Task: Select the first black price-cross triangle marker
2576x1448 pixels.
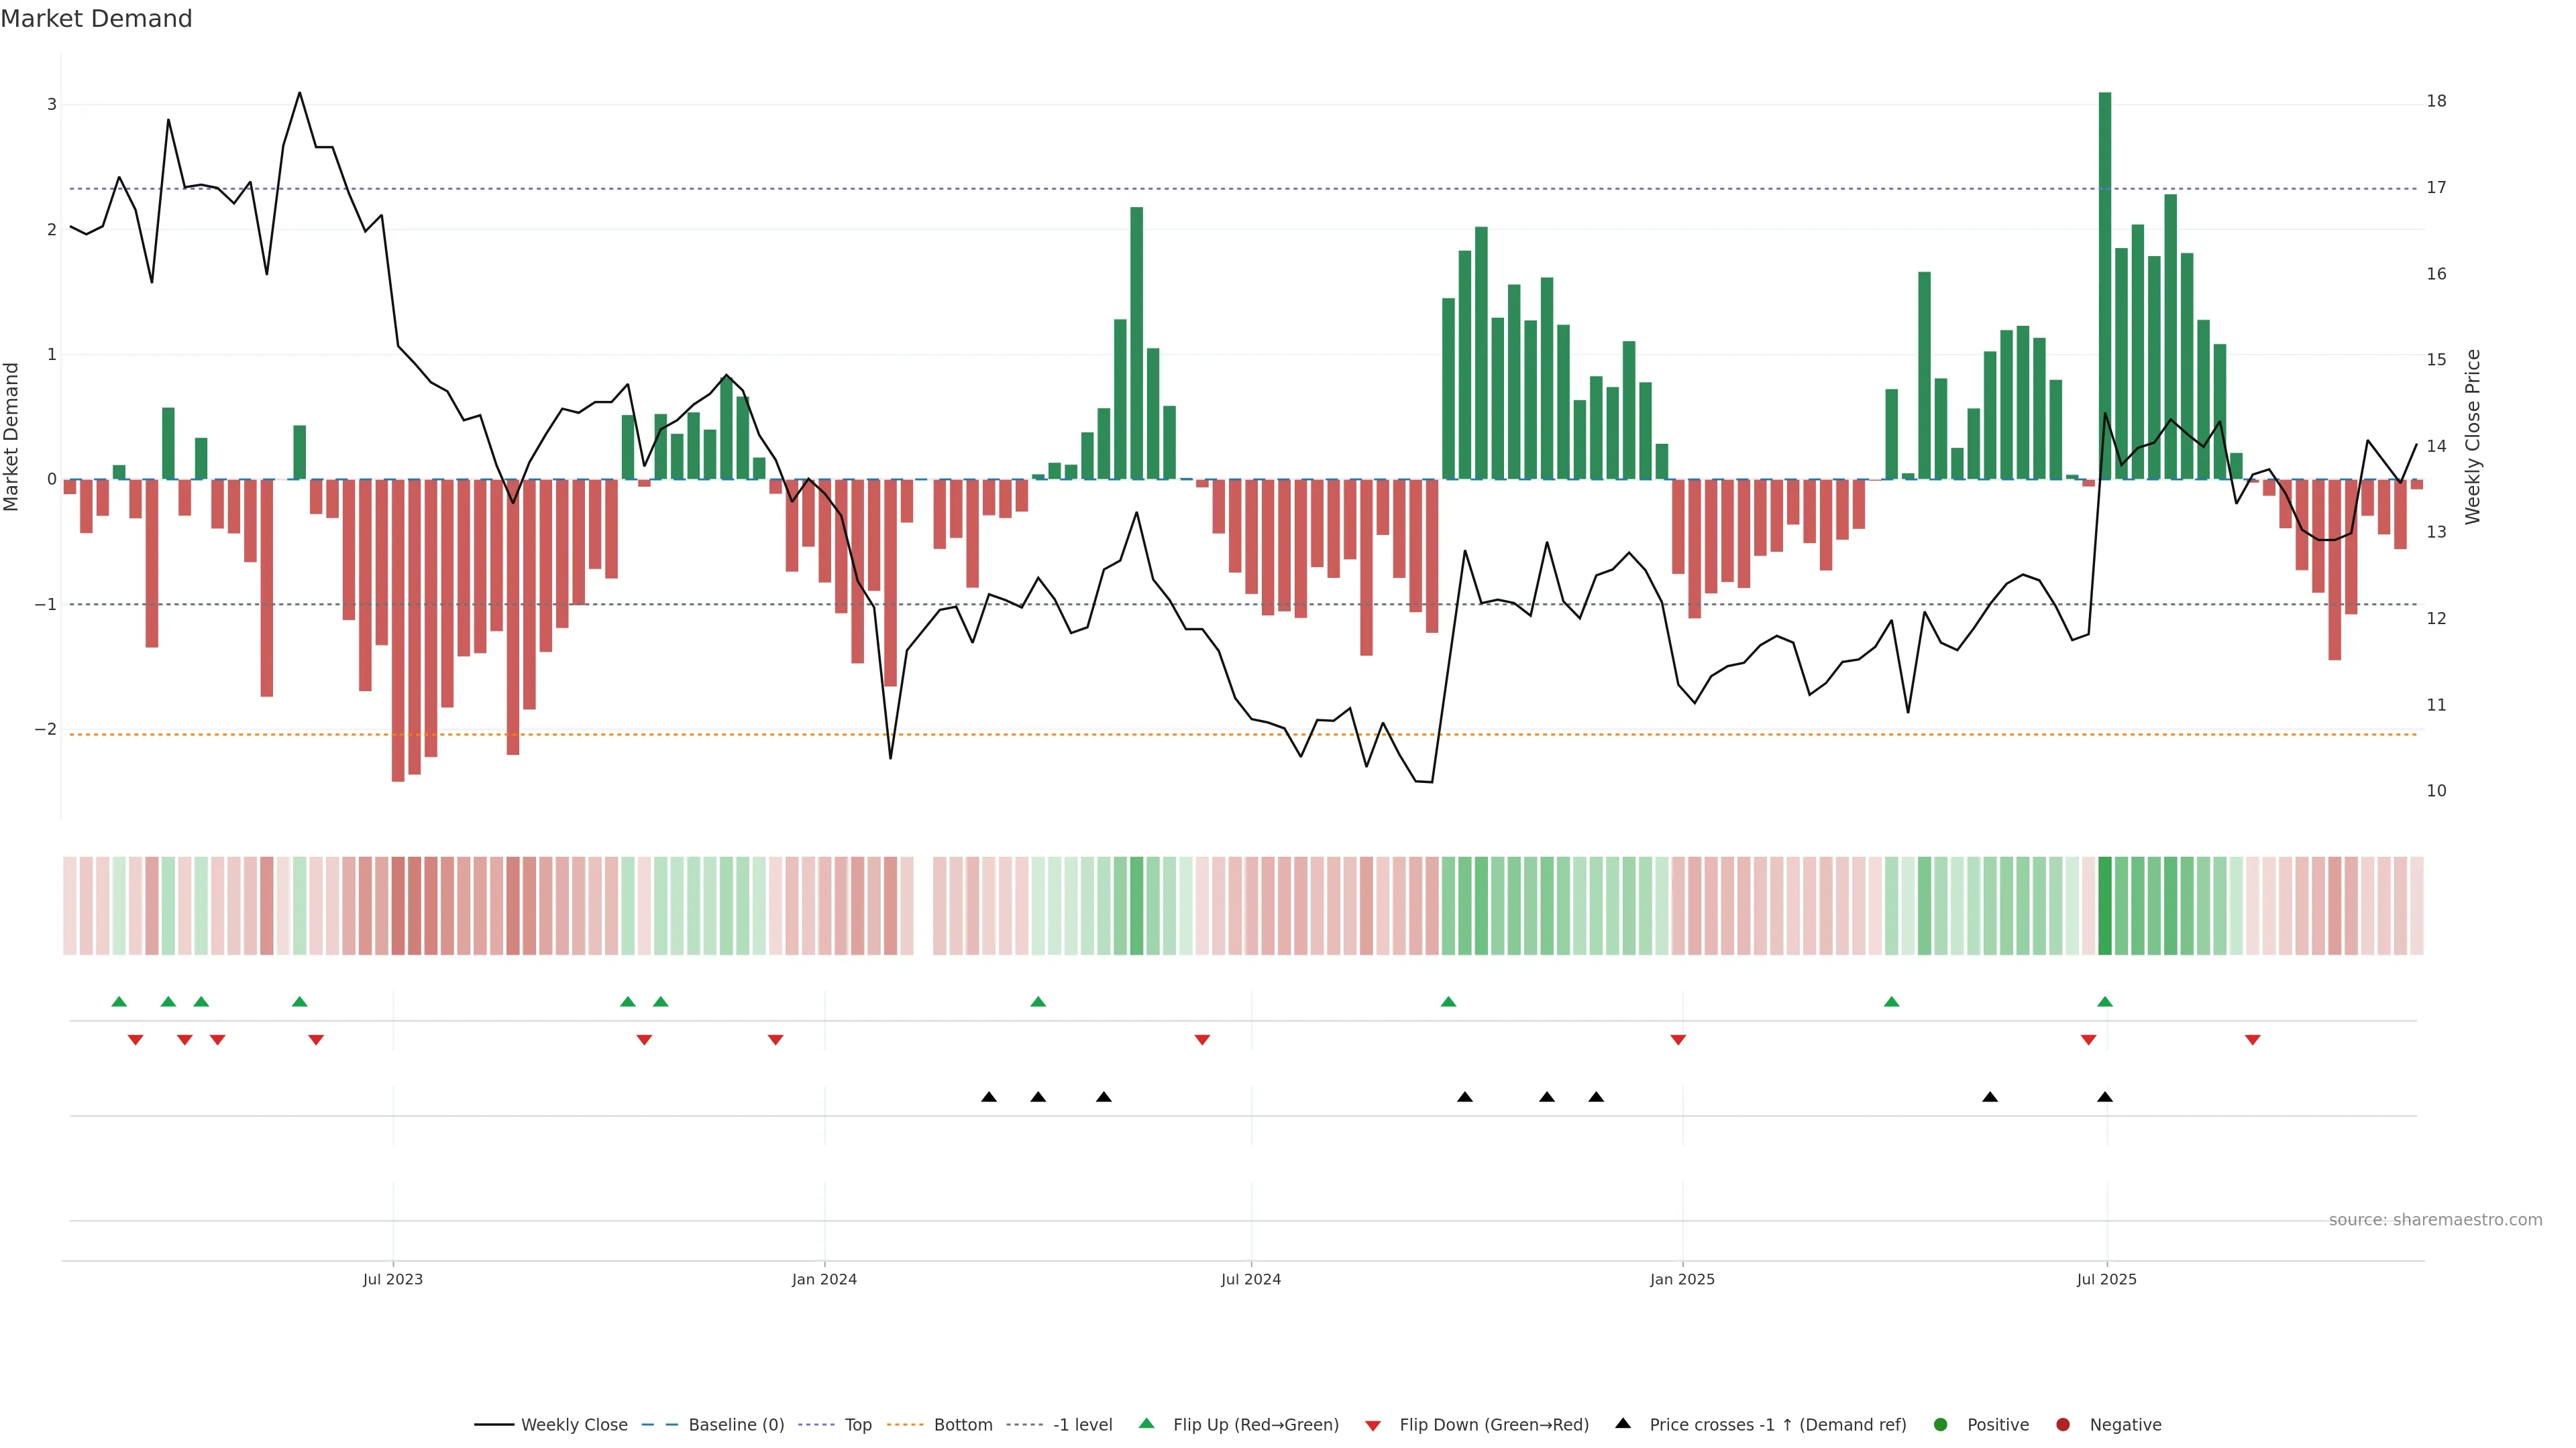Action: coord(989,1097)
